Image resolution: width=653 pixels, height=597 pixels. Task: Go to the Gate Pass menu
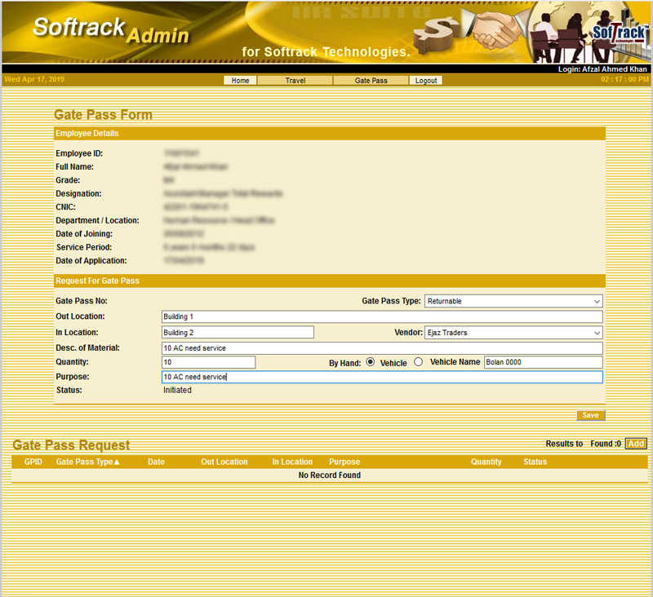pos(371,81)
